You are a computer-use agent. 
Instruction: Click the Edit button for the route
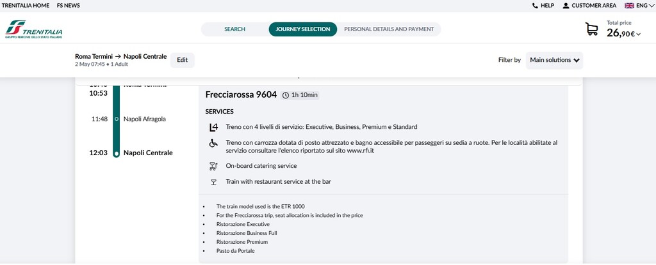coord(183,60)
